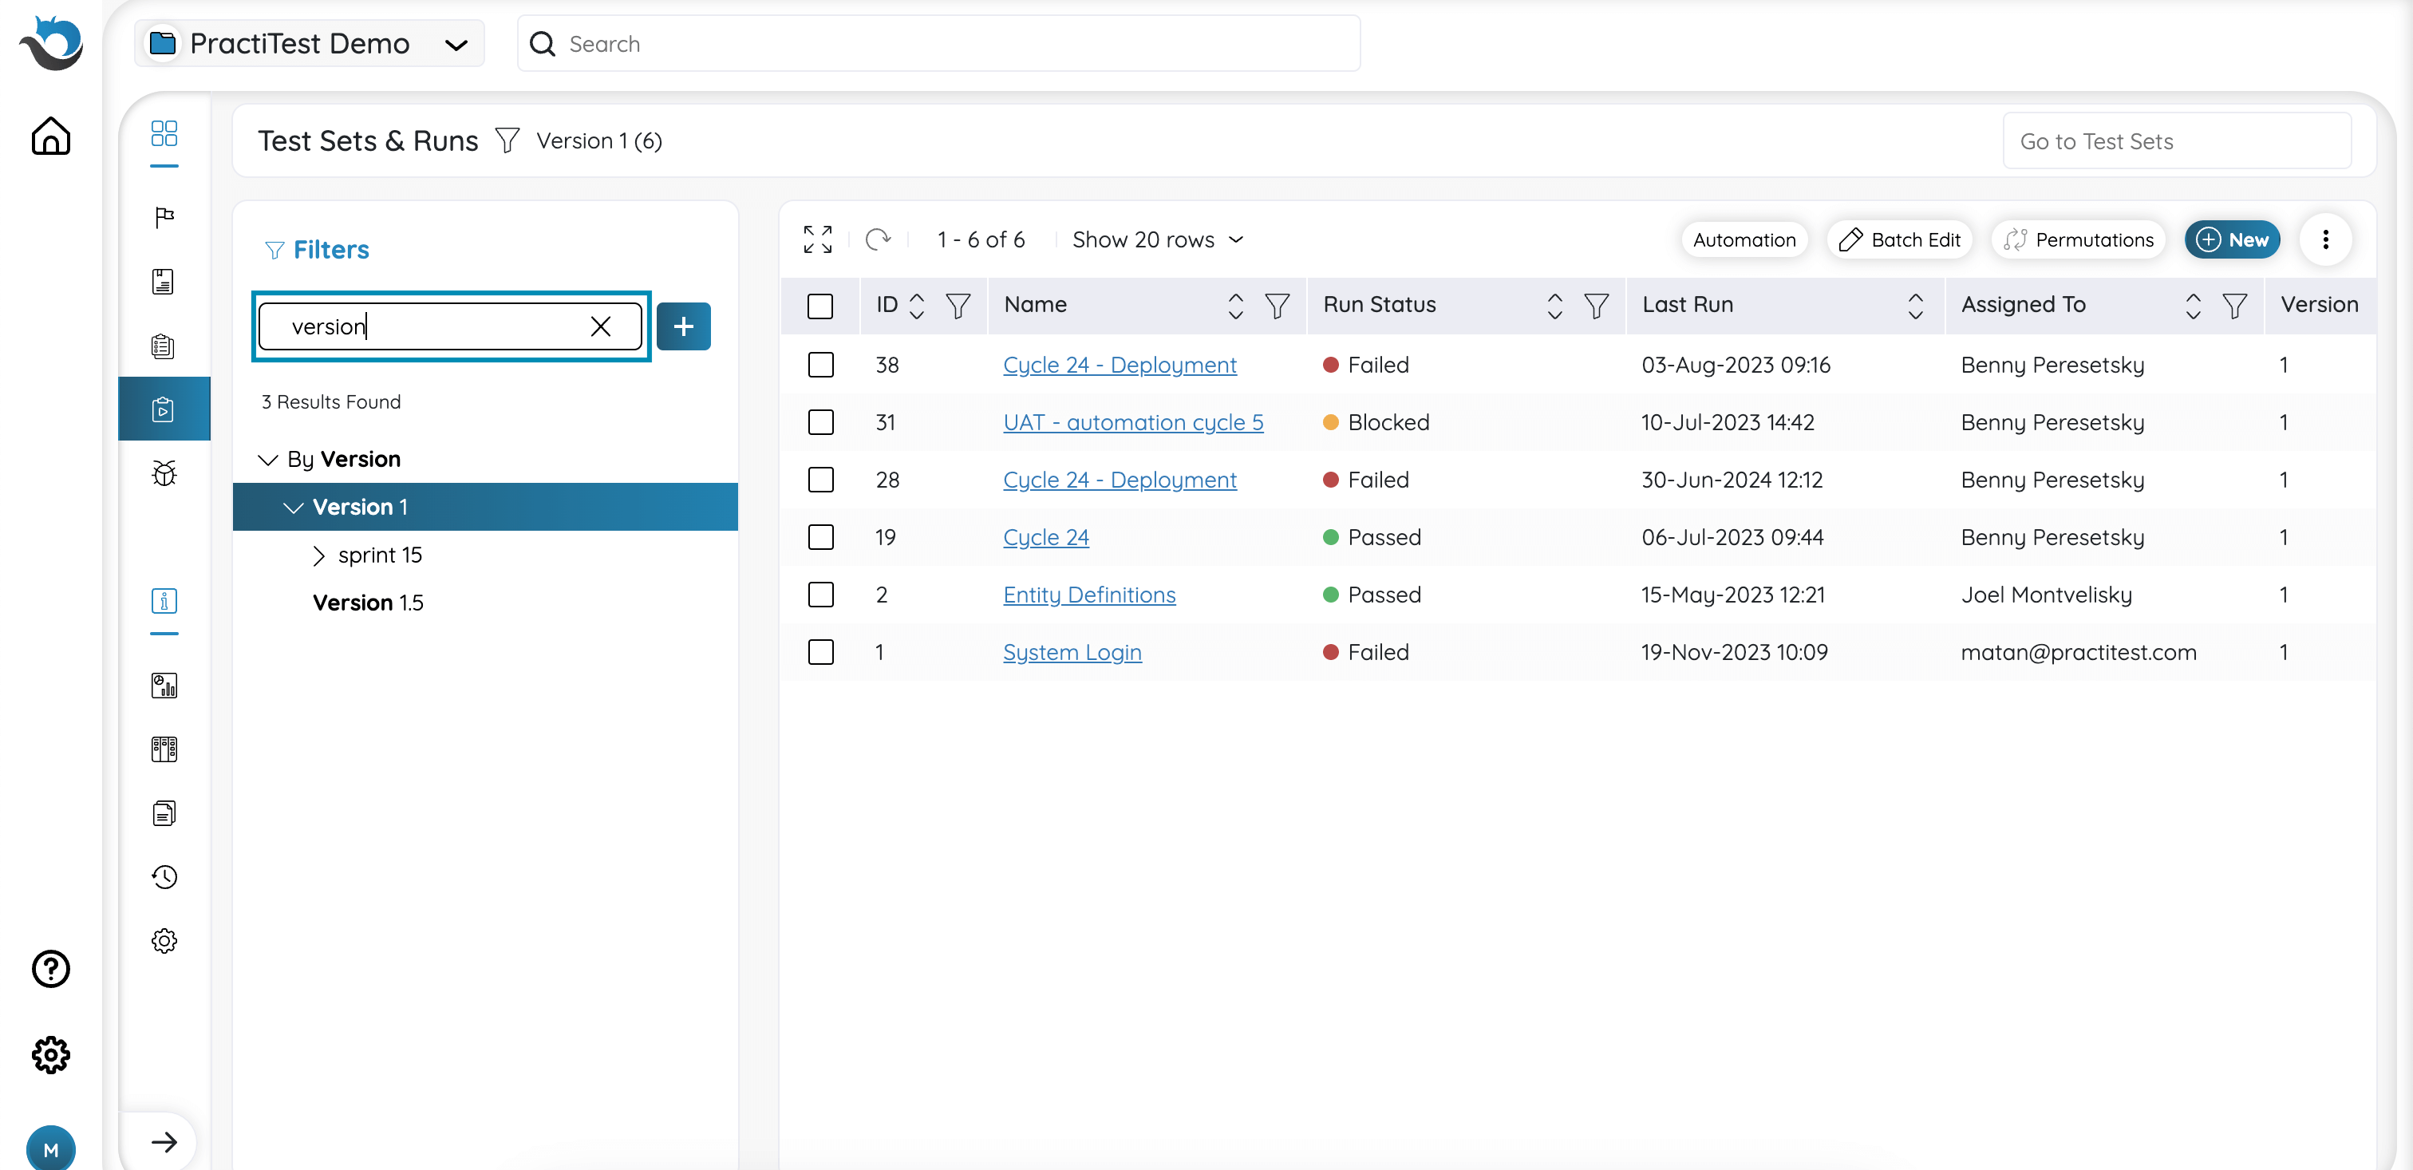Check the box for System Login row
The width and height of the screenshot is (2413, 1170).
[x=820, y=652]
